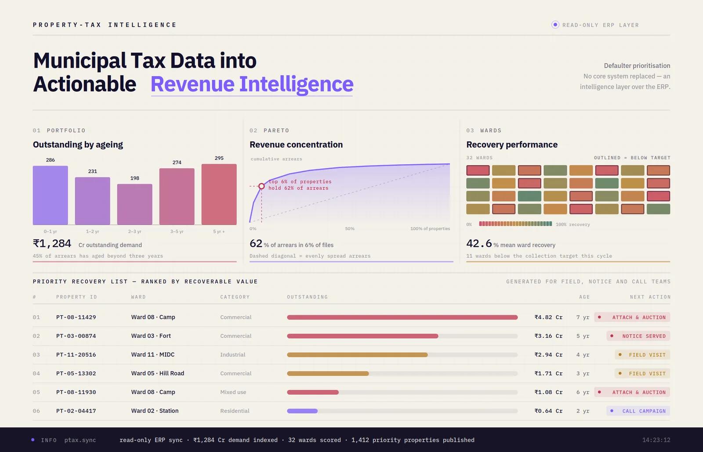Click the outstanding bar for ₹4.82 Cr
The image size is (703, 452).
click(x=402, y=317)
